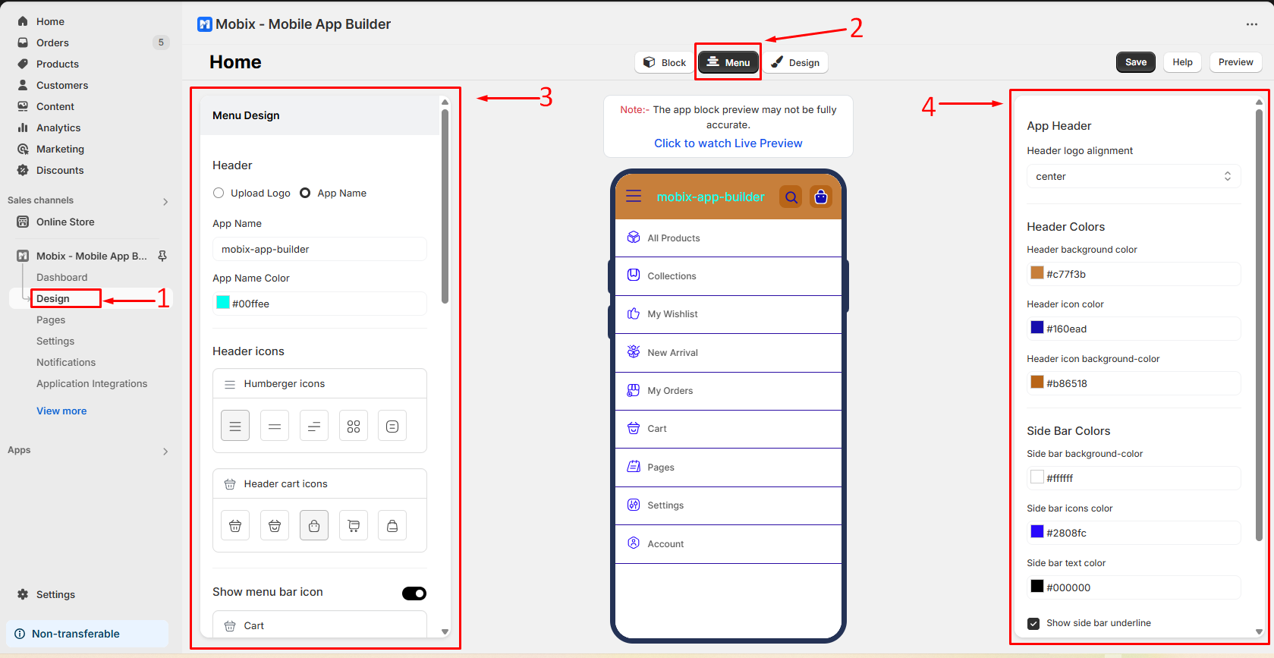The height and width of the screenshot is (658, 1274).
Task: Click the Header icon background-color swatch
Action: coord(1037,382)
